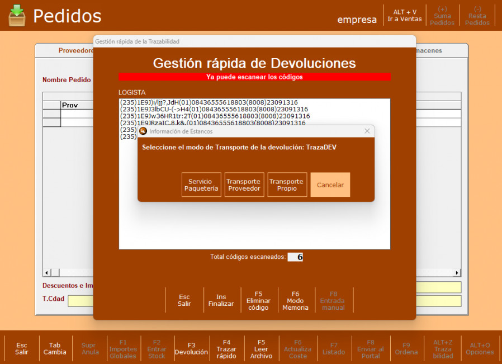Click the Pedidos box icon
The width and height of the screenshot is (502, 364).
pyautogui.click(x=17, y=15)
